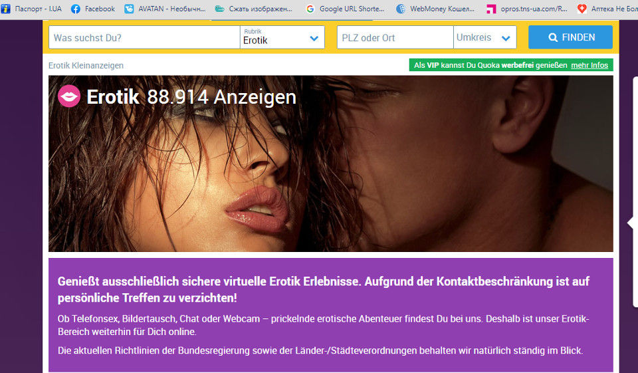The image size is (638, 373).
Task: Expand the Rubrik category dropdown
Action: pos(314,38)
